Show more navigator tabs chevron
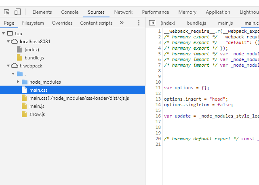Screen dimensions: 259x185 coord(122,23)
